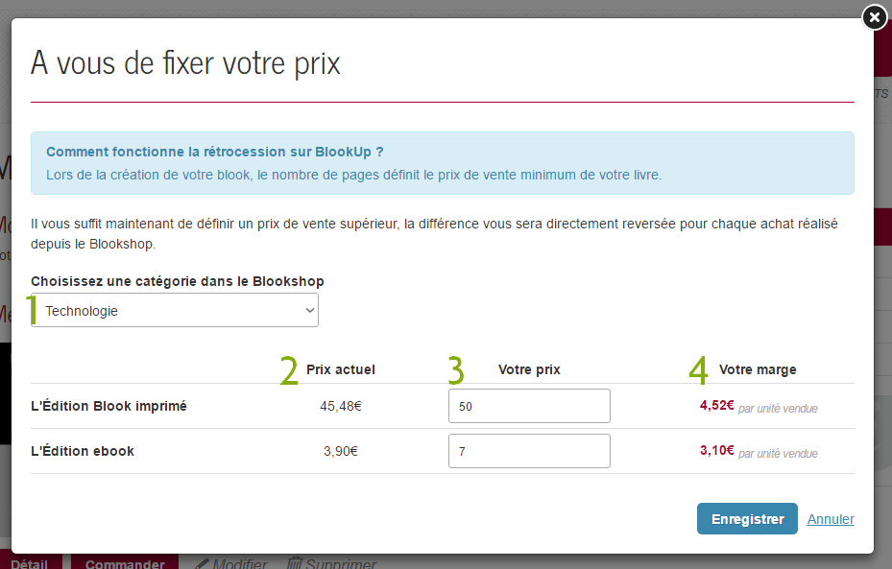Click the rétrocession info box heading

point(215,152)
